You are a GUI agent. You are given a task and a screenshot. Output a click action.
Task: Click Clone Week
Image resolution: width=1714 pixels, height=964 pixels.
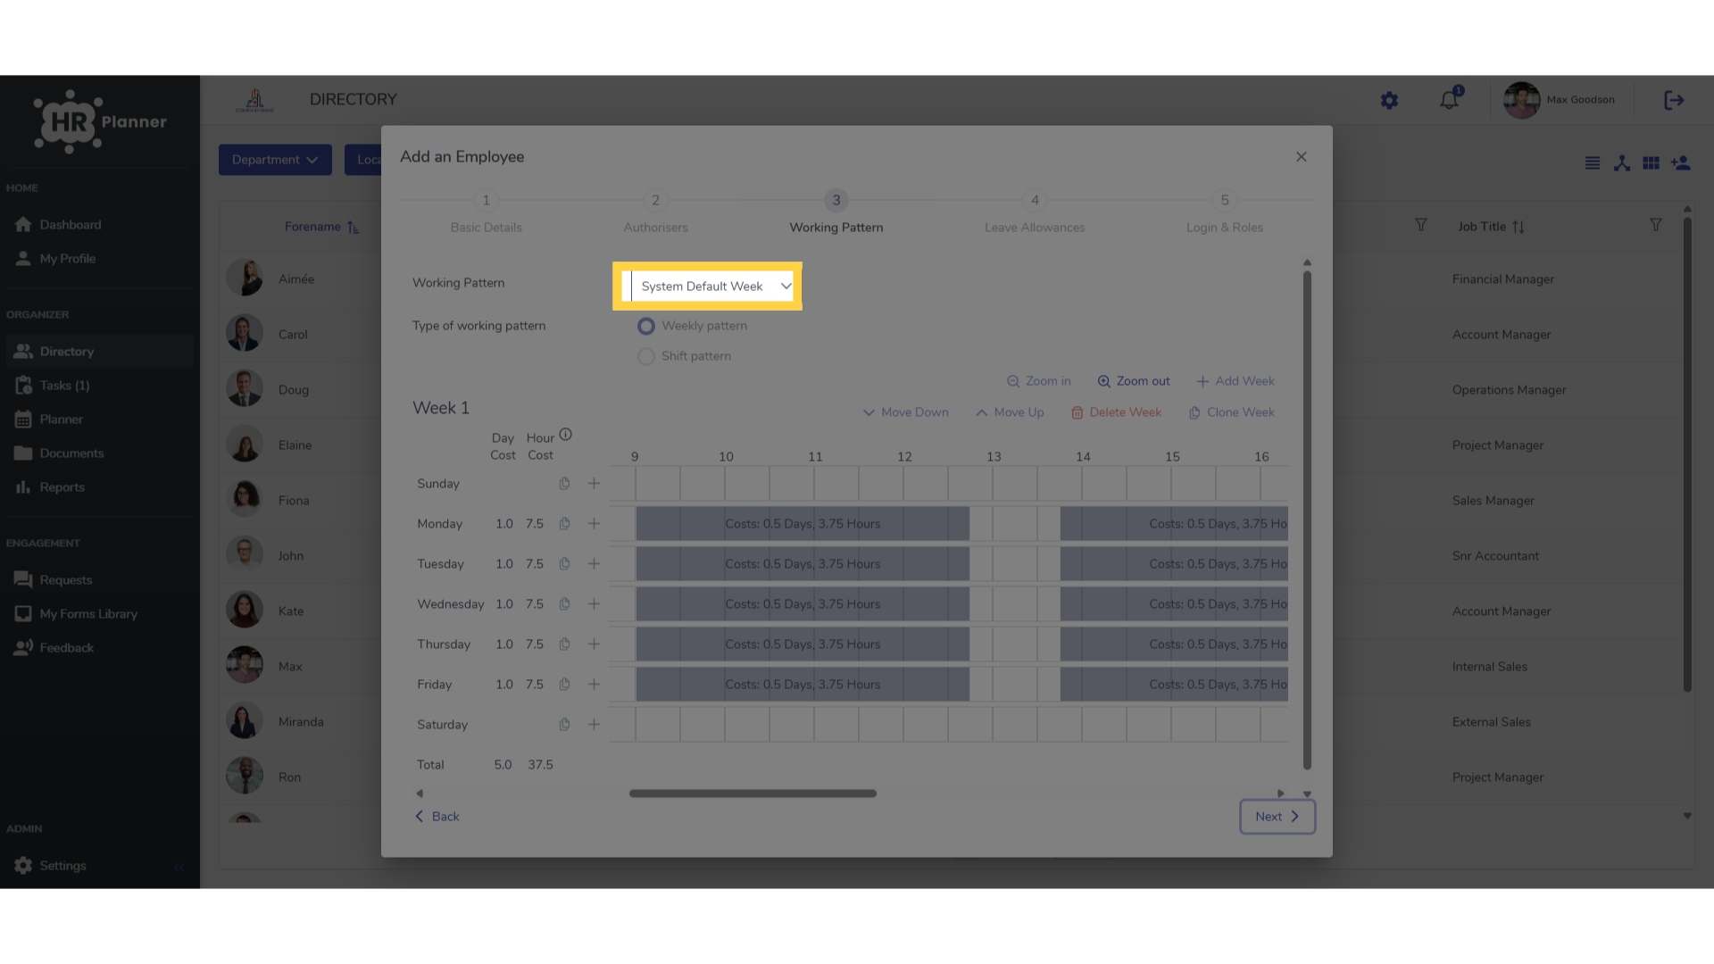[x=1232, y=412]
